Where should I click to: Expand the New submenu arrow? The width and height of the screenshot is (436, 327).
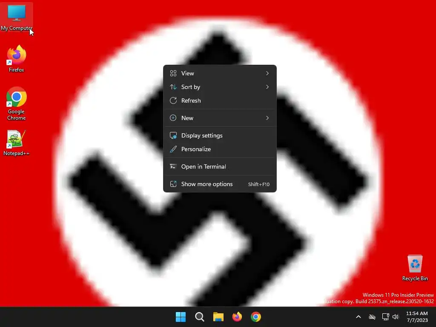coord(267,118)
